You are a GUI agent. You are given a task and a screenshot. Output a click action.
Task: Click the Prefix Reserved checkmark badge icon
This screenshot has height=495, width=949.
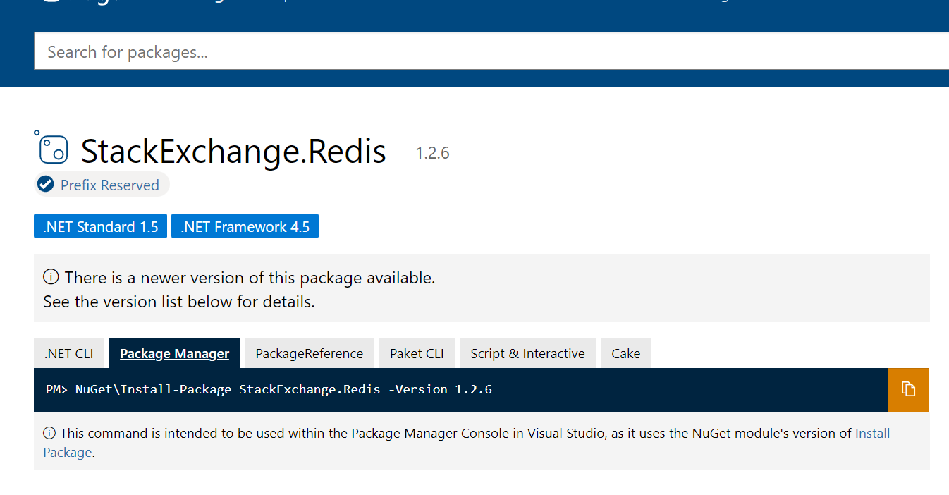pos(46,185)
